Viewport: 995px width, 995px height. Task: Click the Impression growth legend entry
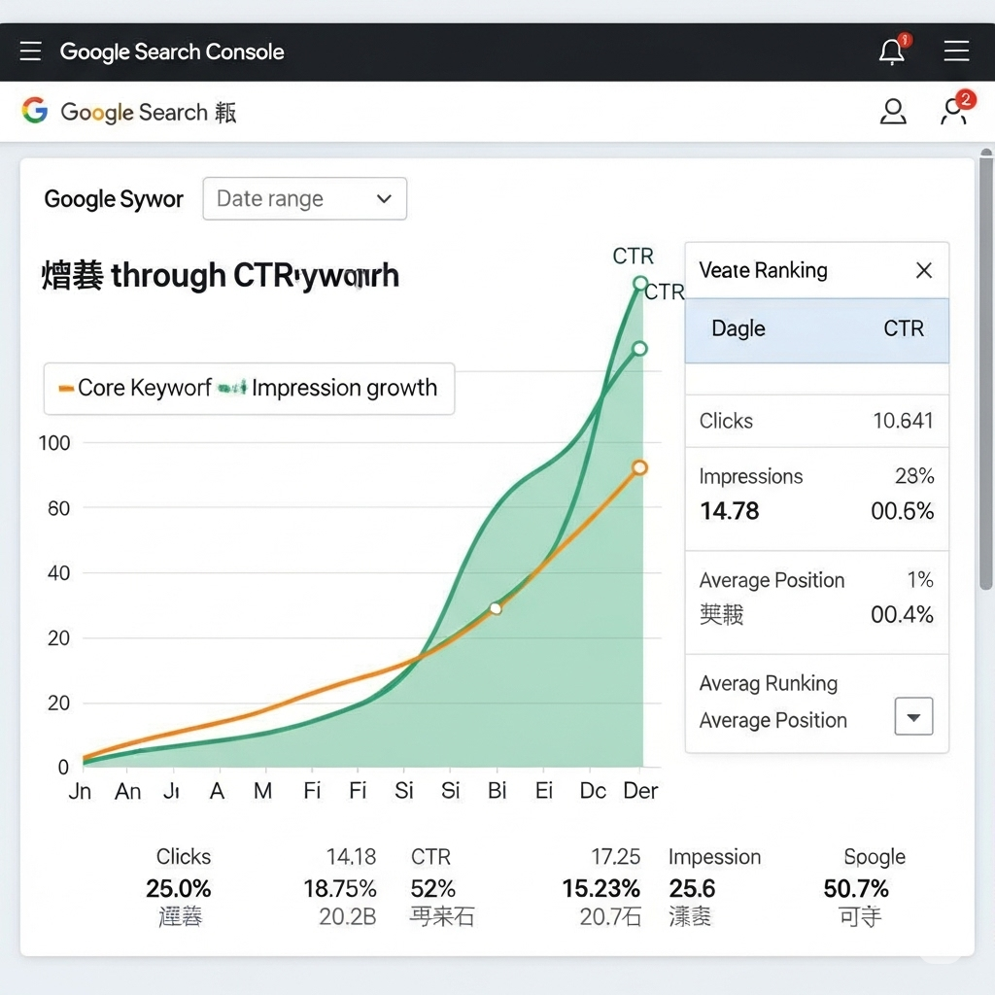(x=327, y=388)
